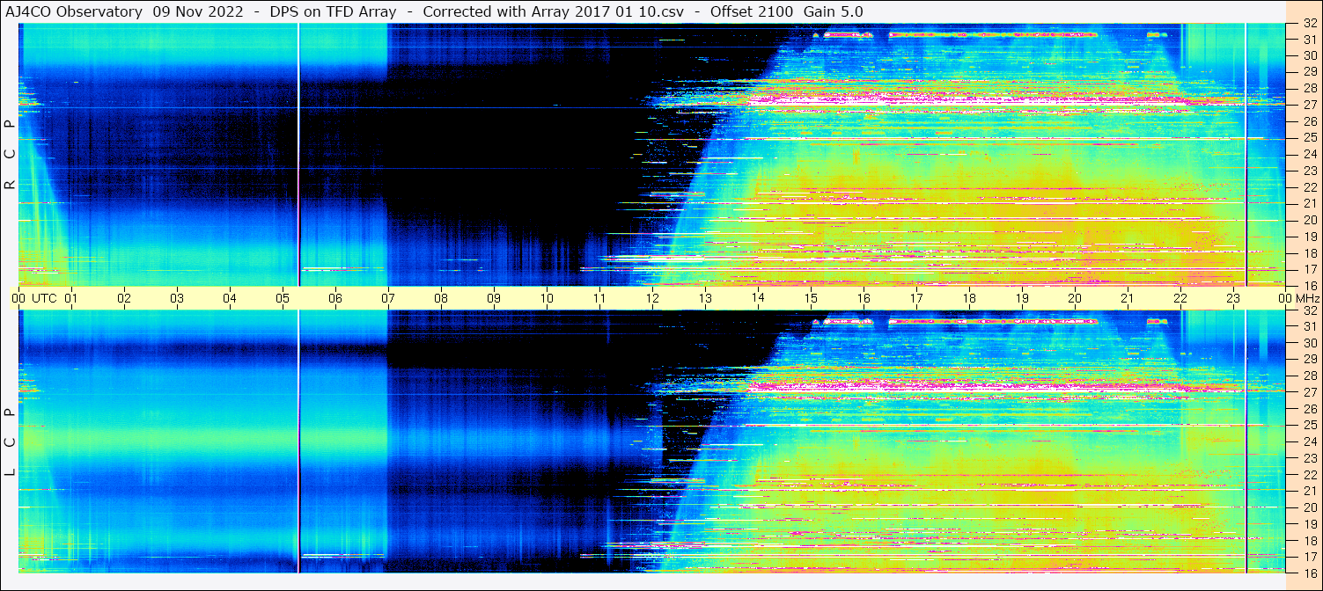Click the 15 hour mark on the UTC axis
Viewport: 1323px width, 591px height.
click(x=811, y=298)
